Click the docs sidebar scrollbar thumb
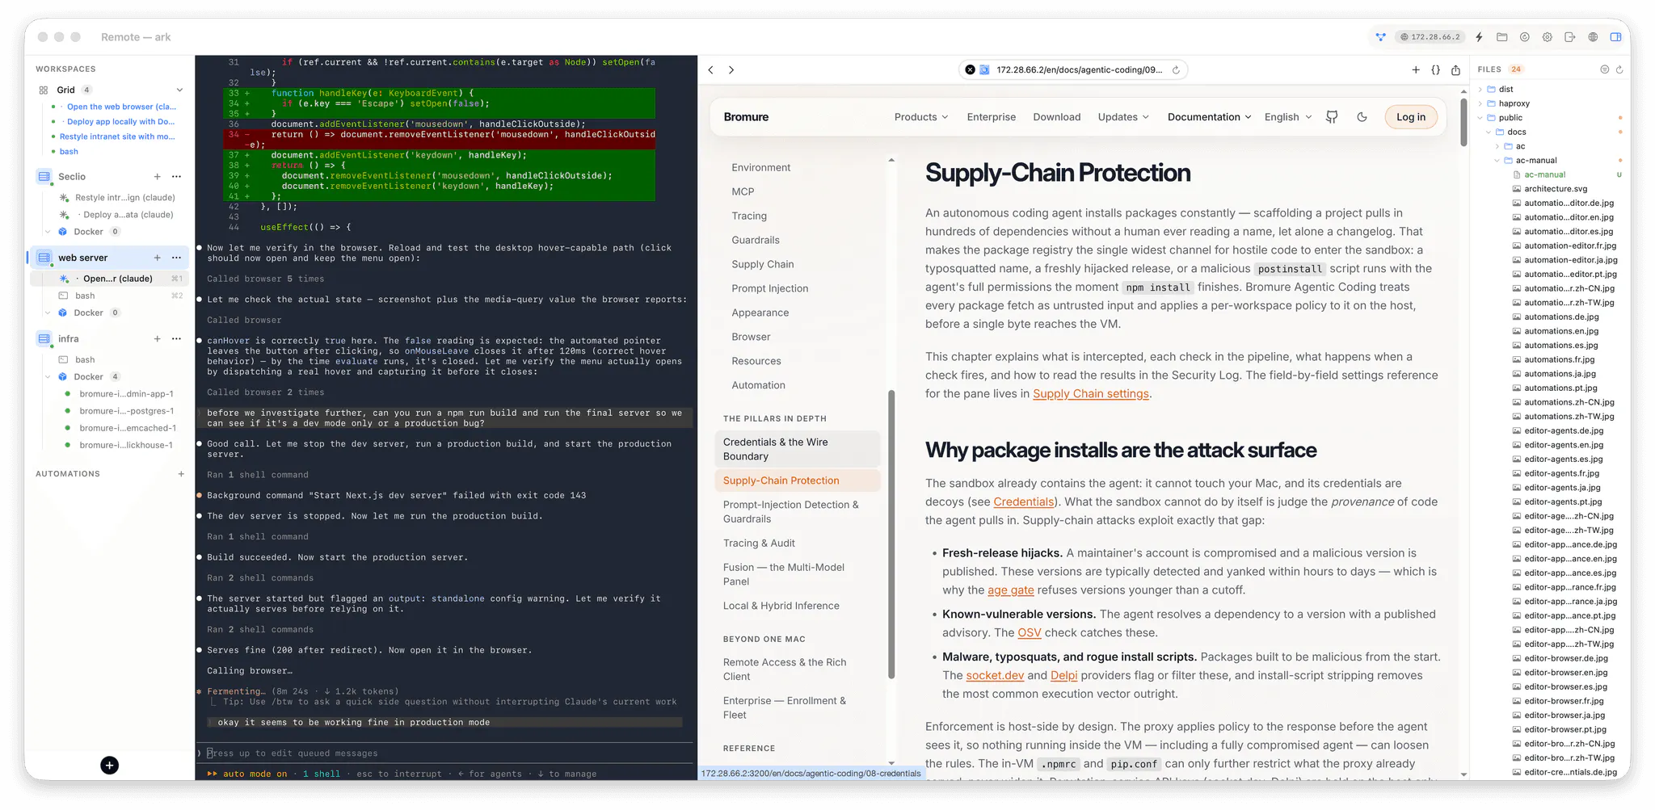 [891, 533]
